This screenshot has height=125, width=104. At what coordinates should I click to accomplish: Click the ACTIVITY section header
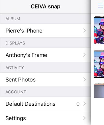tap(15, 68)
